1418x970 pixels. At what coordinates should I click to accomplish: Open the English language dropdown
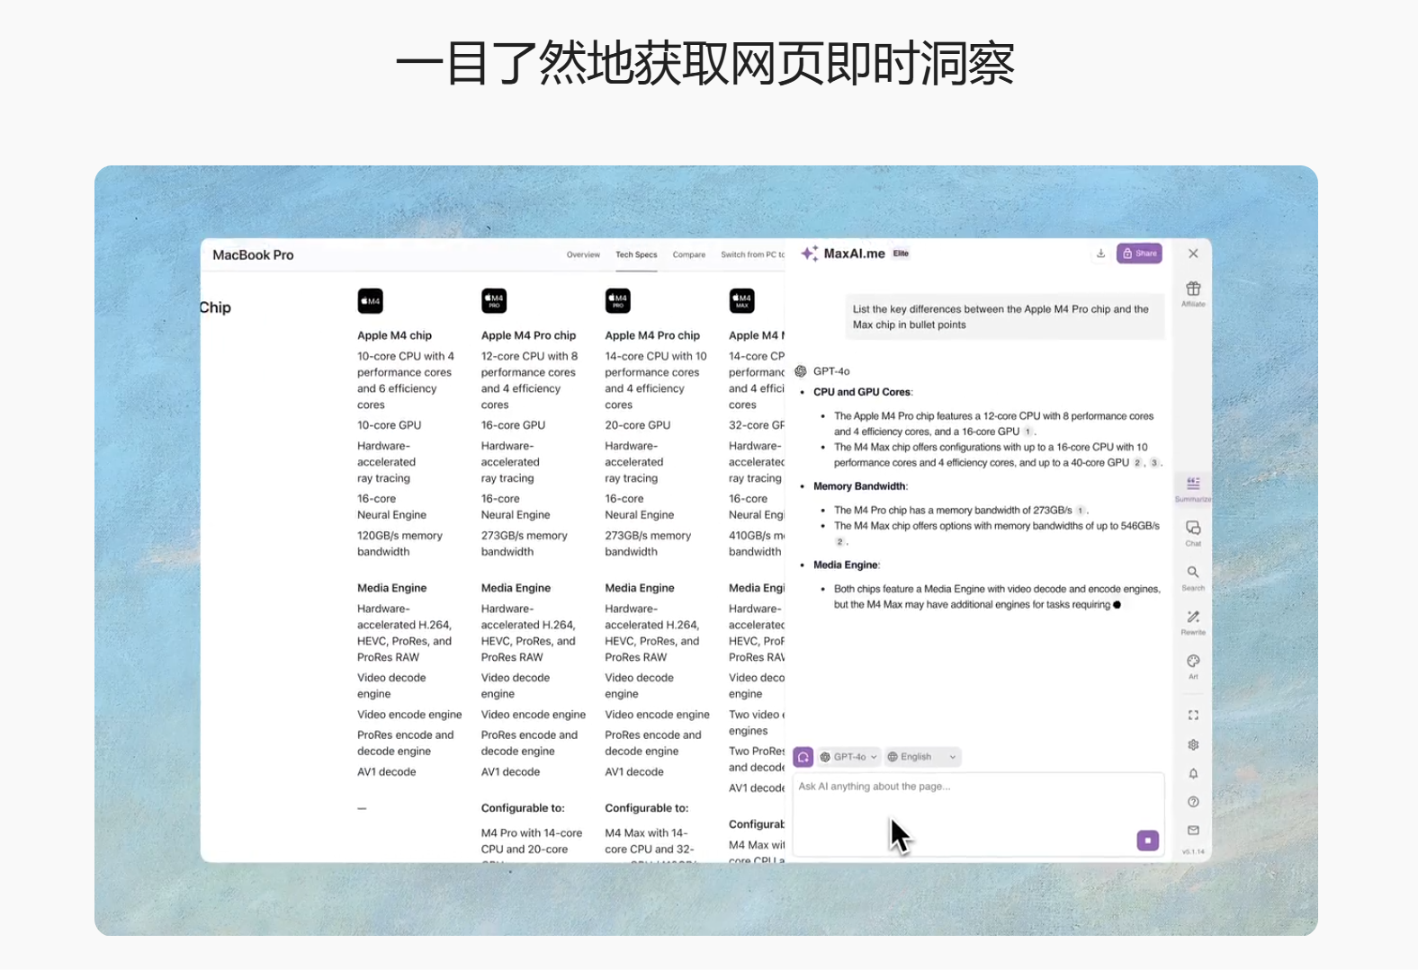tap(922, 757)
